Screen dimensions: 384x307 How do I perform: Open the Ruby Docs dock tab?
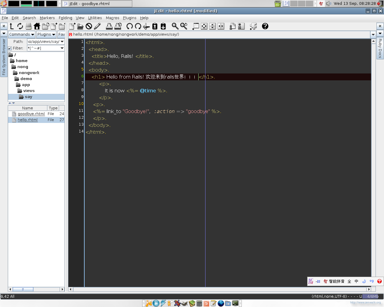click(x=380, y=48)
